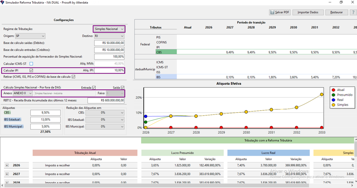Image resolution: width=357 pixels, height=188 pixels.
Task: Open the Regime de Tributação dropdown
Action: pyautogui.click(x=109, y=29)
